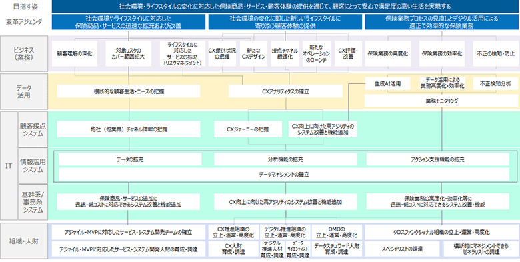Click the 生成AI活用 box
520x262 pixels.
coord(388,83)
